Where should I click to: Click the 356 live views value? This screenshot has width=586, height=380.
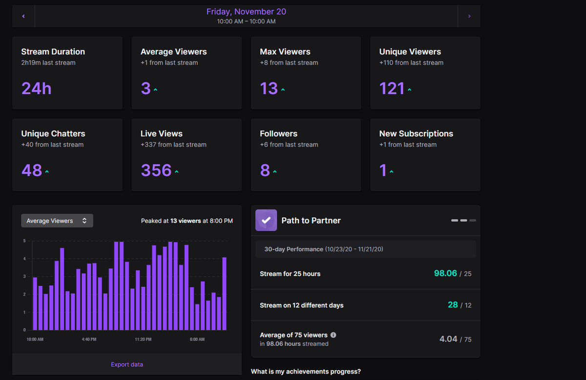(x=156, y=170)
